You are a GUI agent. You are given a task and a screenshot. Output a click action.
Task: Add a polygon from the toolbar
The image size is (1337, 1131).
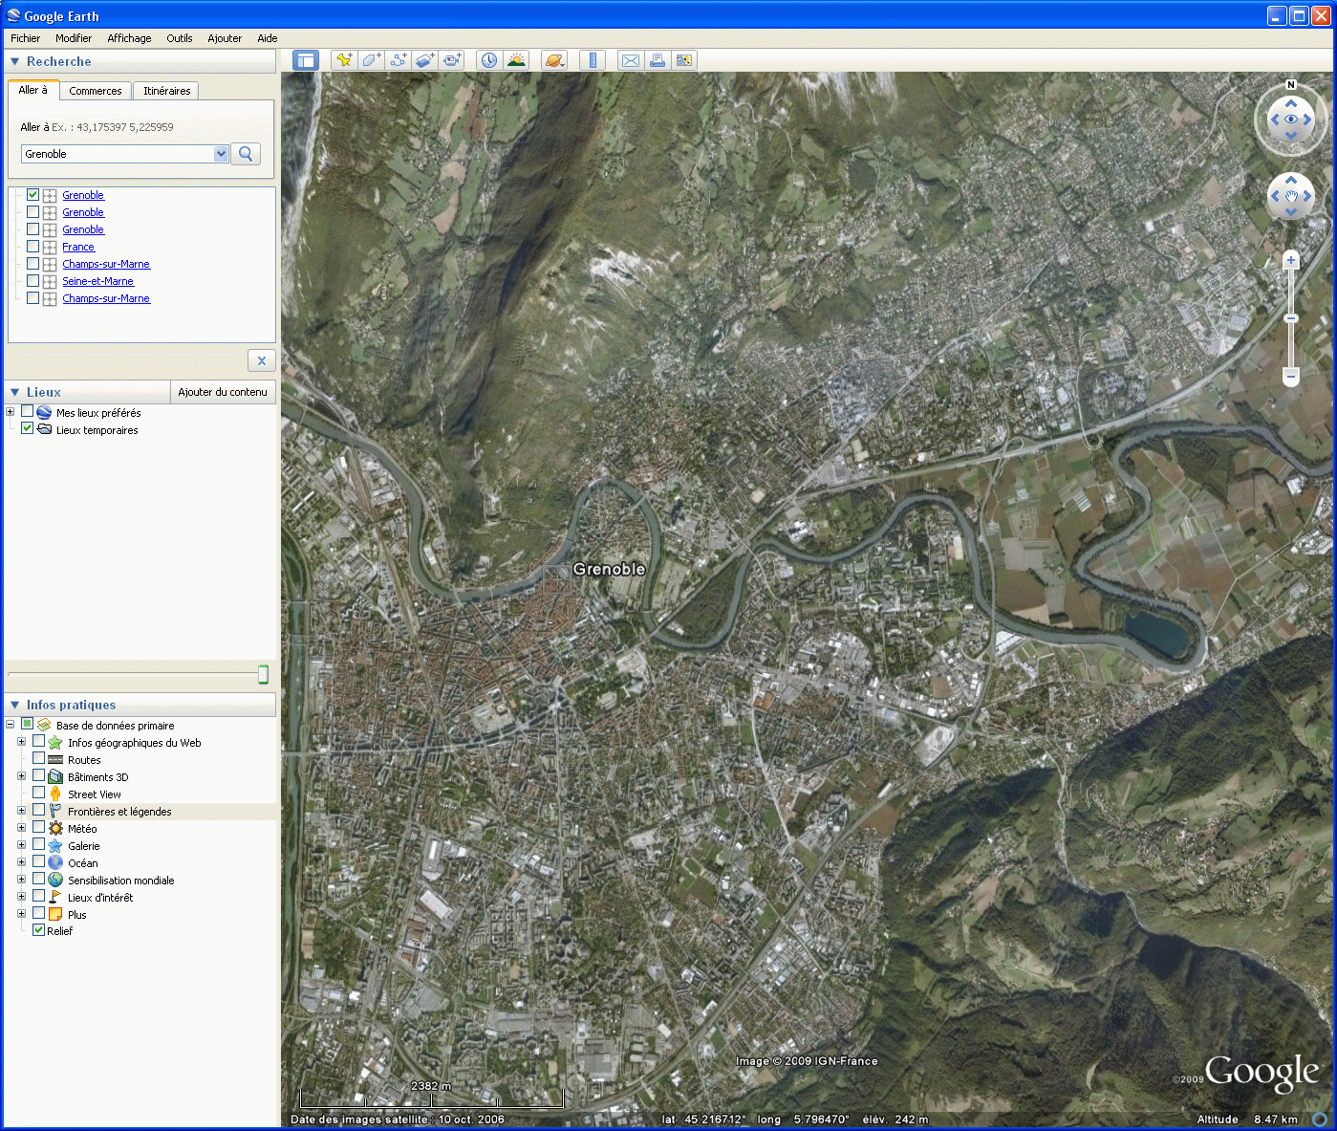(x=371, y=60)
